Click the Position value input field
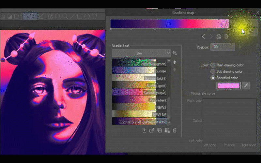This screenshot has height=163, width=261. pyautogui.click(x=222, y=47)
